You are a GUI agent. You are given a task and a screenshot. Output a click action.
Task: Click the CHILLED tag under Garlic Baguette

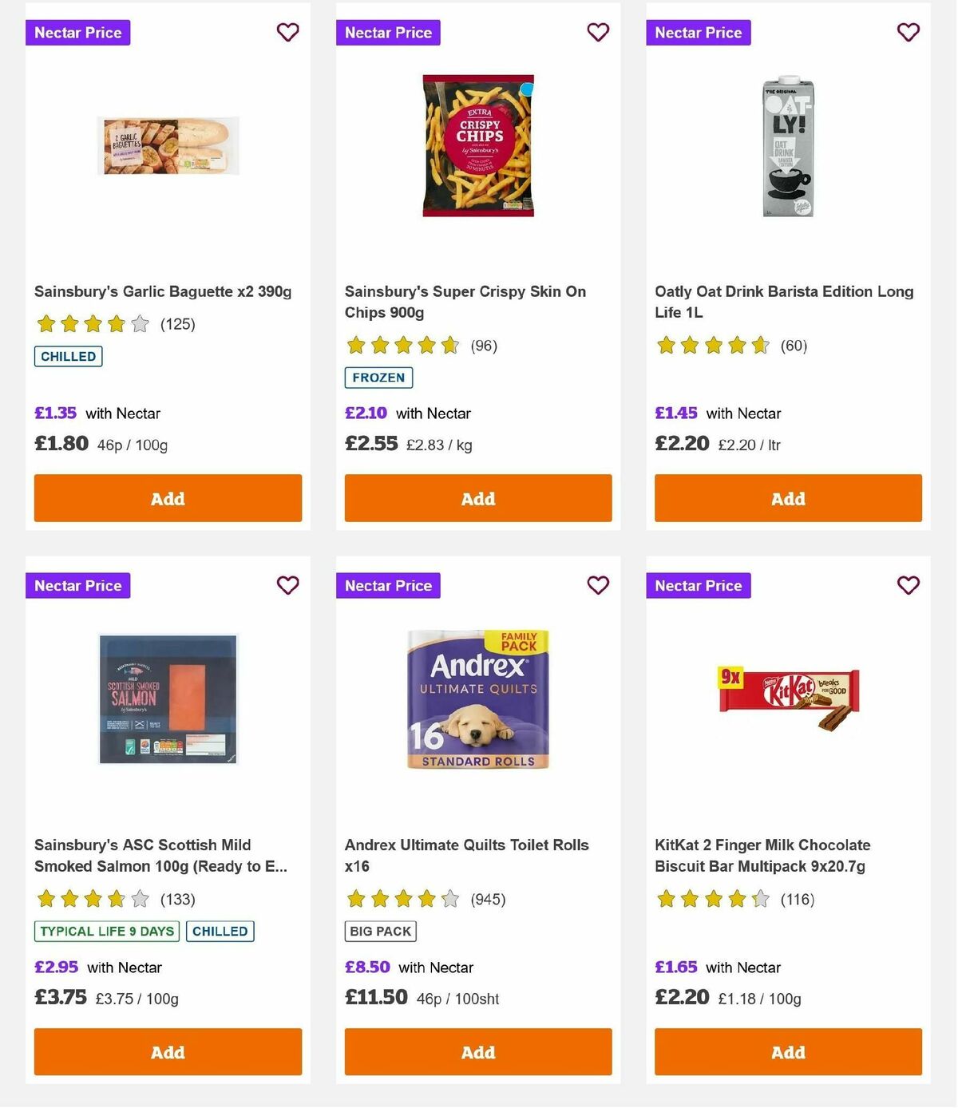pos(68,356)
